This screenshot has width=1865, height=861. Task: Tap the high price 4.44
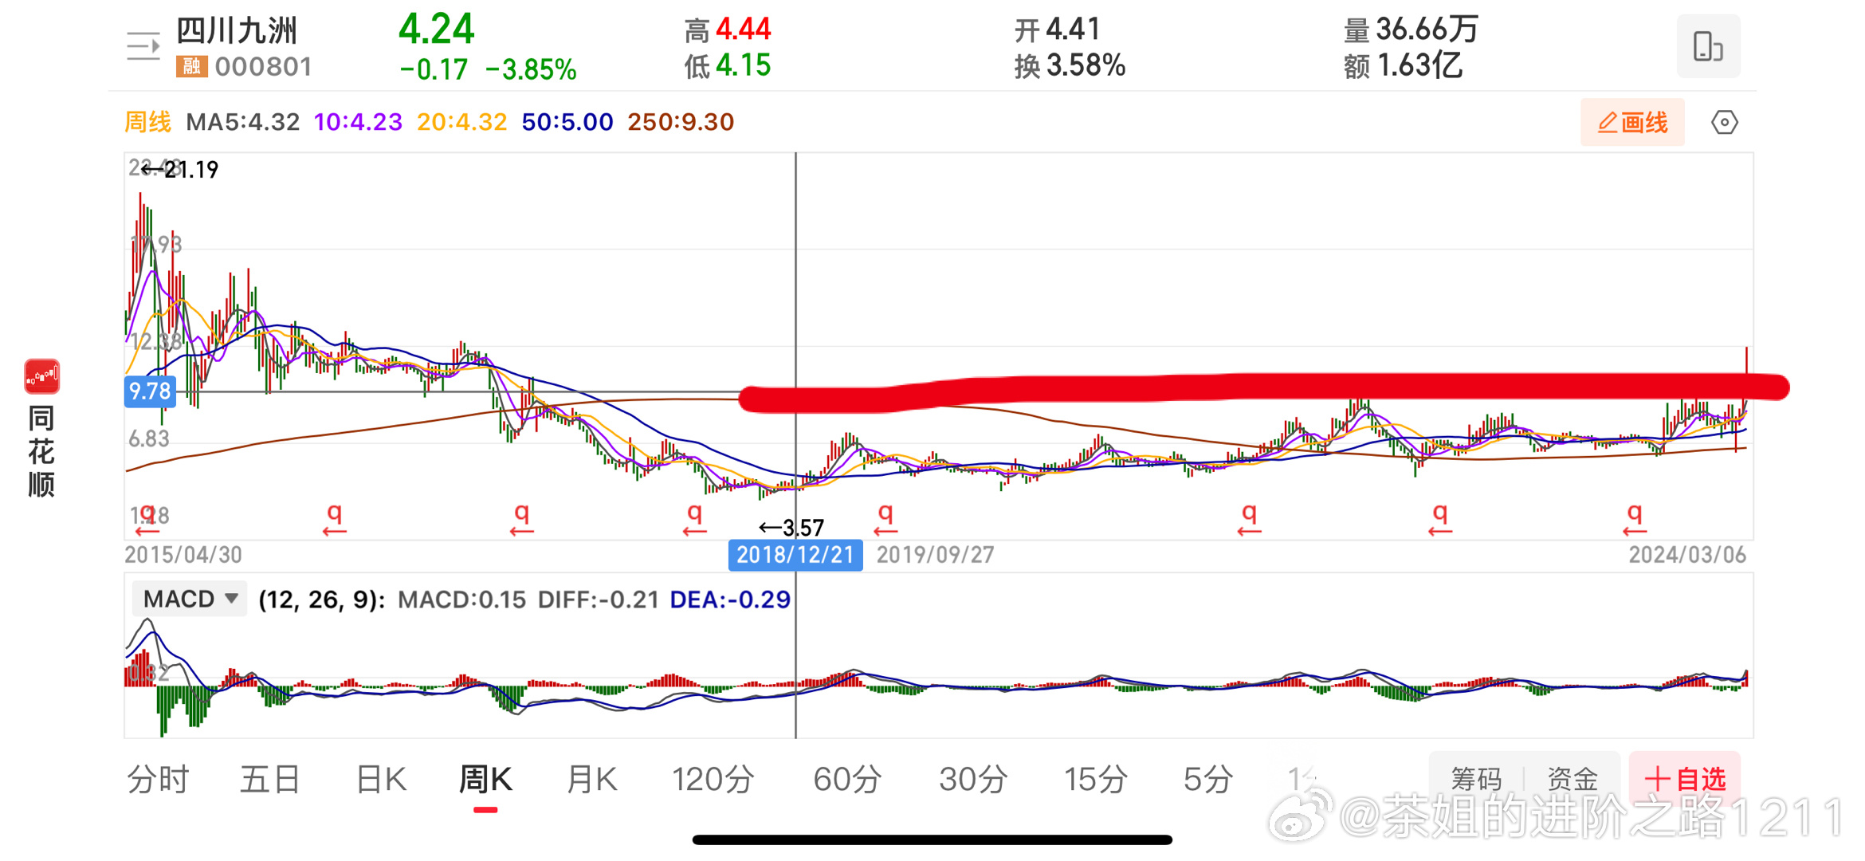pos(744,30)
